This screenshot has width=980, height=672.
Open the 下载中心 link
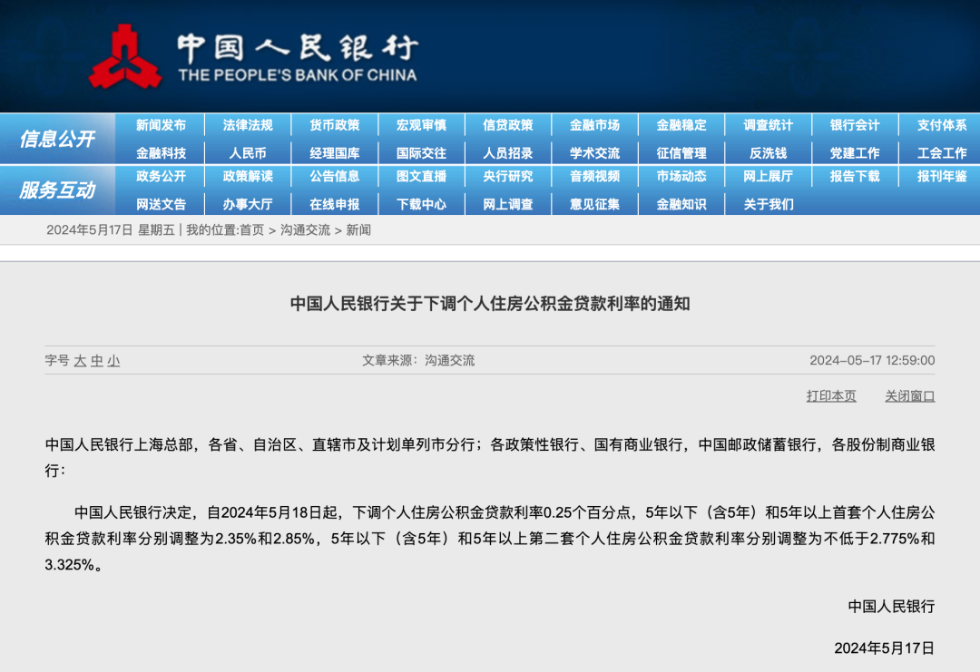[x=421, y=204]
